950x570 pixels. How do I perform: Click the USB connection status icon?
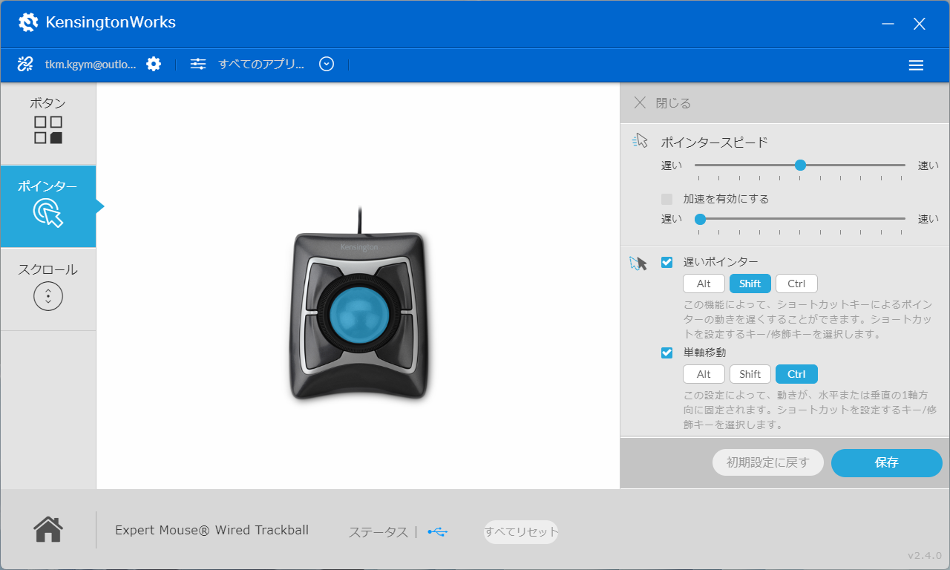tap(437, 532)
